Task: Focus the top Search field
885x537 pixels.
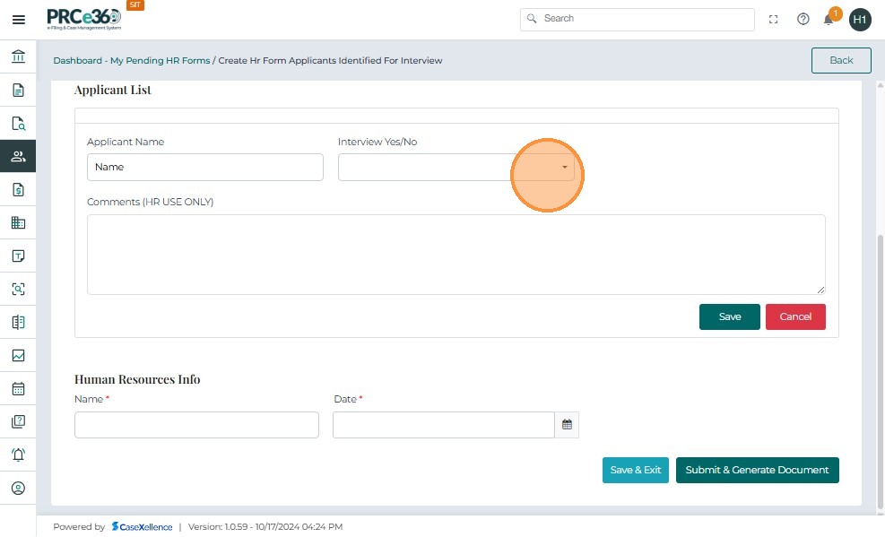Action: coord(638,19)
